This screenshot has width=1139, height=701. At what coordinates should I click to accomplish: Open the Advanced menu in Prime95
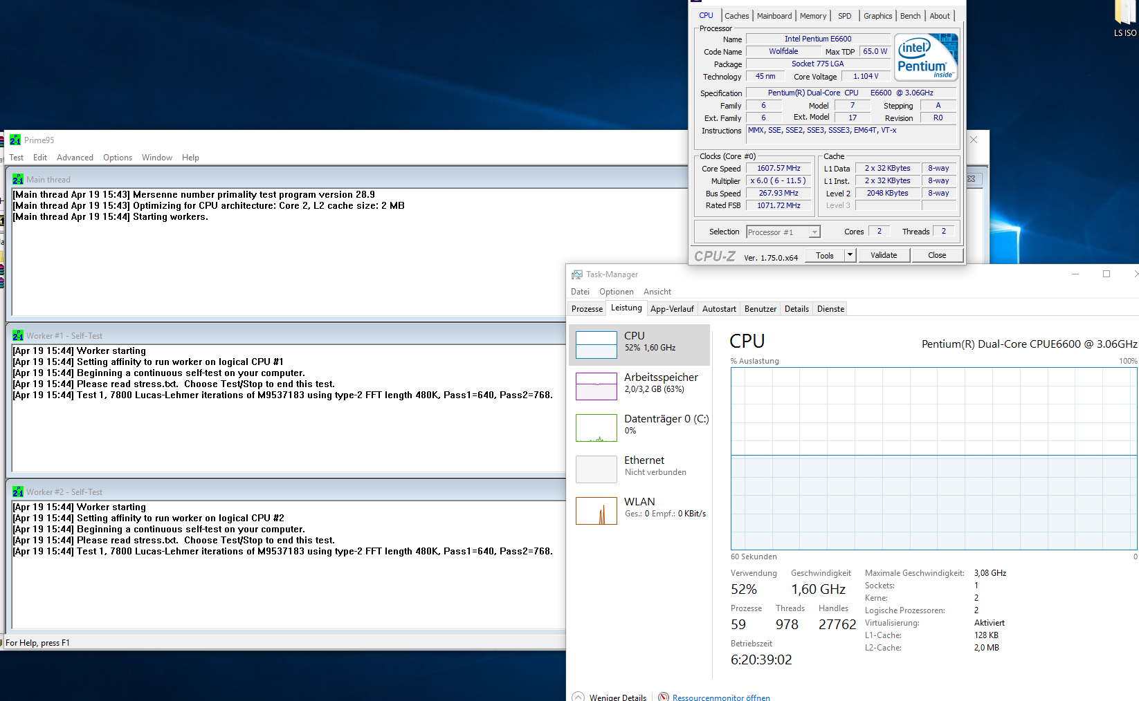pos(75,158)
